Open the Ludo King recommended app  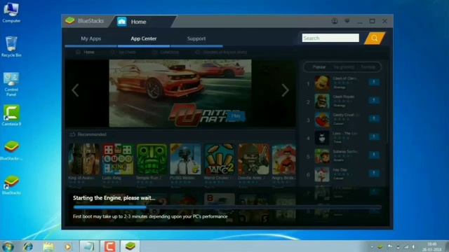118,159
